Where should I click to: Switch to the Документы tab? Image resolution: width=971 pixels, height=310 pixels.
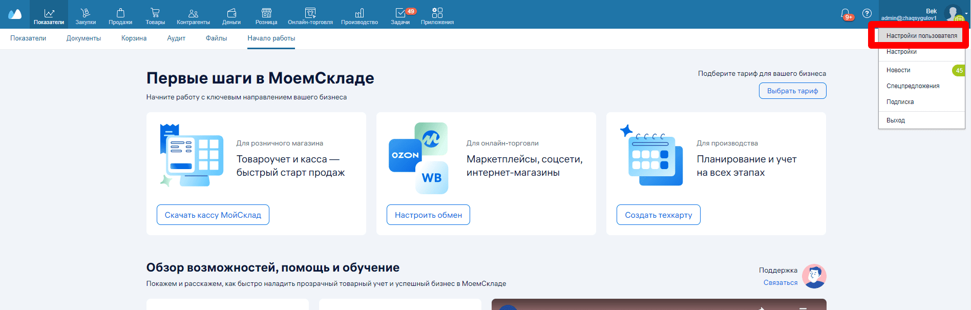pos(83,38)
